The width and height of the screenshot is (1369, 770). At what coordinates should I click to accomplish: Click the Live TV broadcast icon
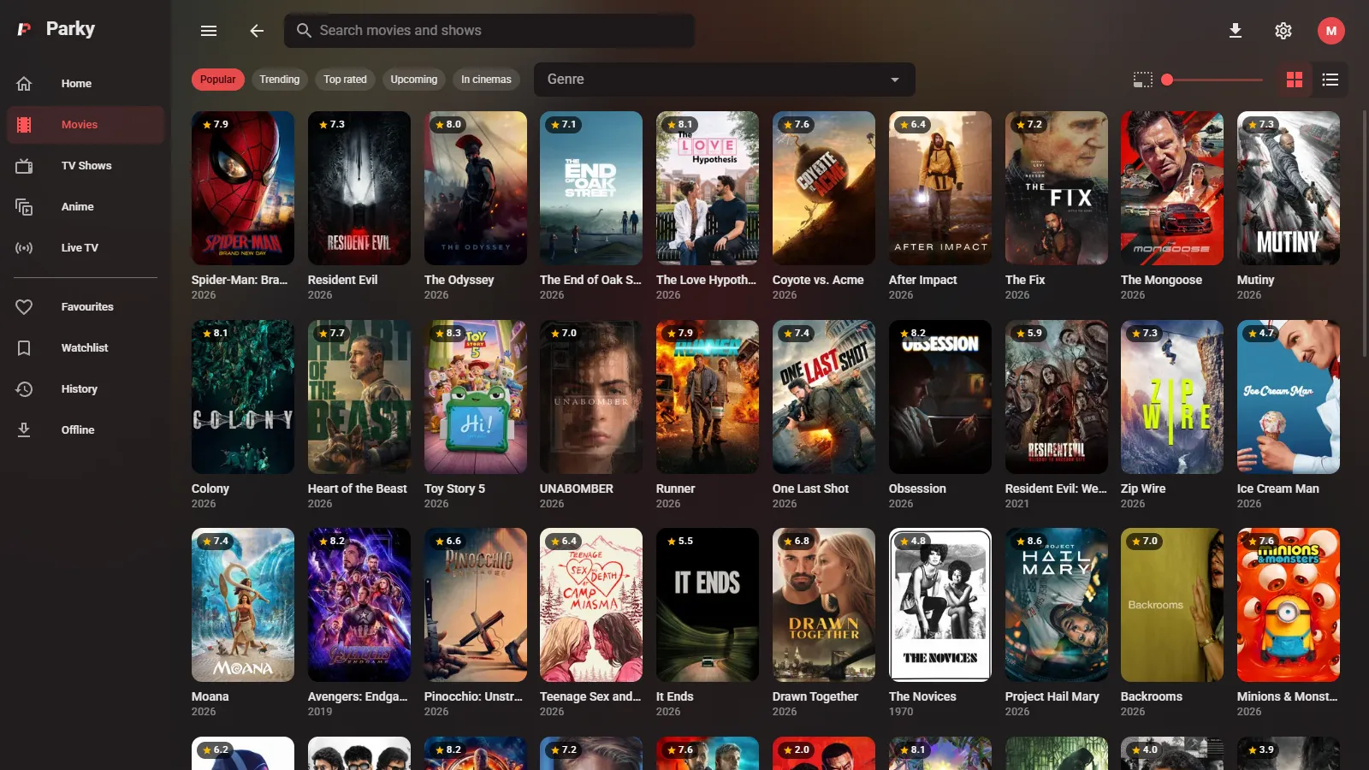point(24,248)
